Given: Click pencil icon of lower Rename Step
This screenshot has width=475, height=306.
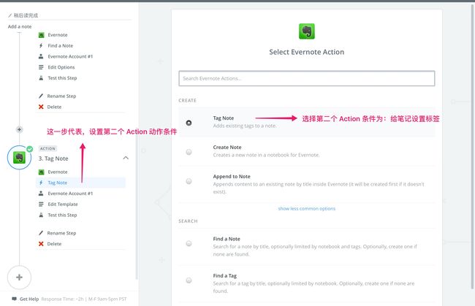Looking at the screenshot, I should pos(41,233).
